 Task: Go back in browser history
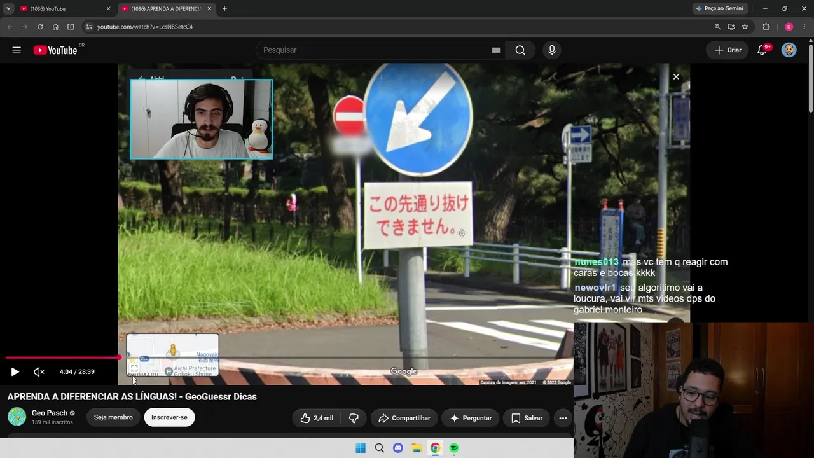10,27
